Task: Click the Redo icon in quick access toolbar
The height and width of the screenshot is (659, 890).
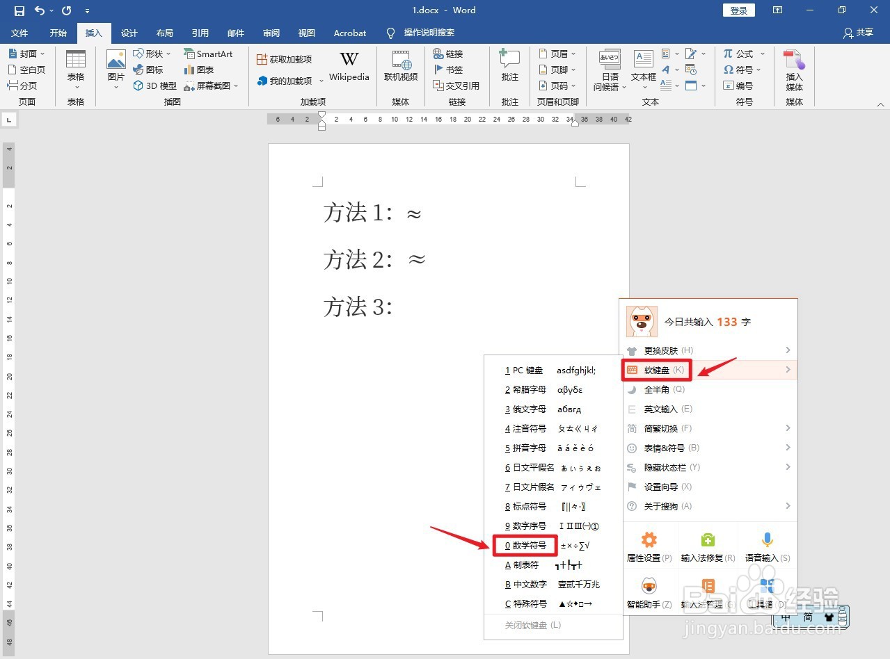Action: [67, 10]
